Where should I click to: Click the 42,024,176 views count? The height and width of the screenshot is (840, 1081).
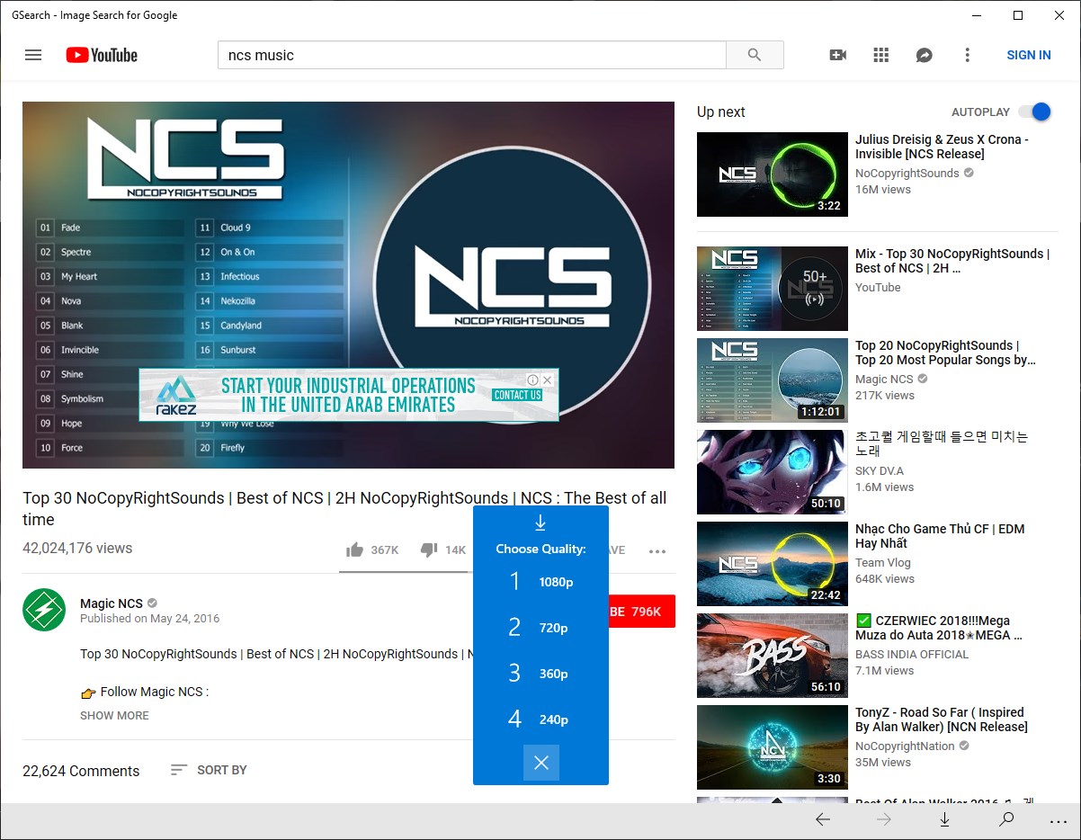(x=77, y=548)
